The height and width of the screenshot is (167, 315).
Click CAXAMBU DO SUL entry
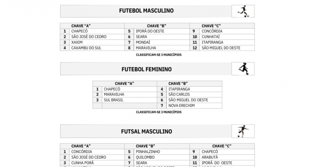click(x=86, y=48)
